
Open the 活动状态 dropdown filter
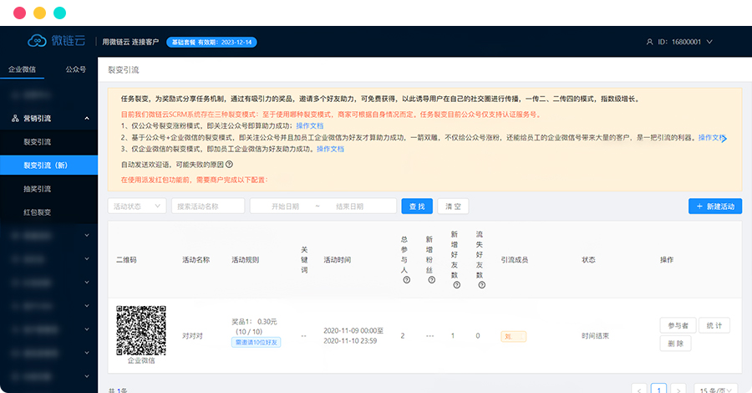[x=137, y=207]
